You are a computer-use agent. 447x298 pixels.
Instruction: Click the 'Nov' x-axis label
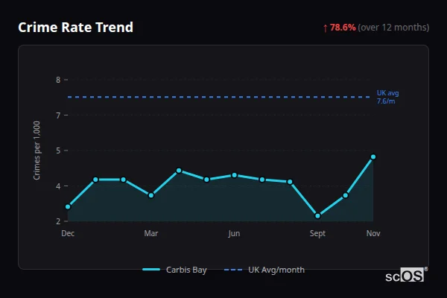[x=373, y=233]
